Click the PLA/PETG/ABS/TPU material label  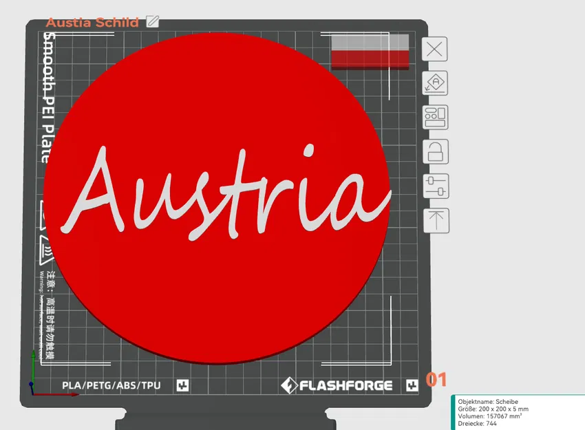point(112,385)
